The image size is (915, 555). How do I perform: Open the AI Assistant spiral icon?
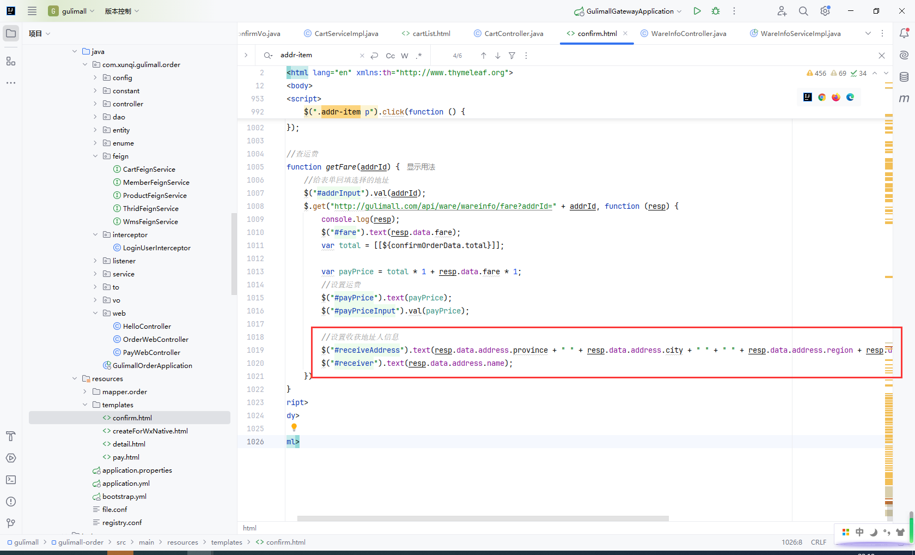[904, 55]
